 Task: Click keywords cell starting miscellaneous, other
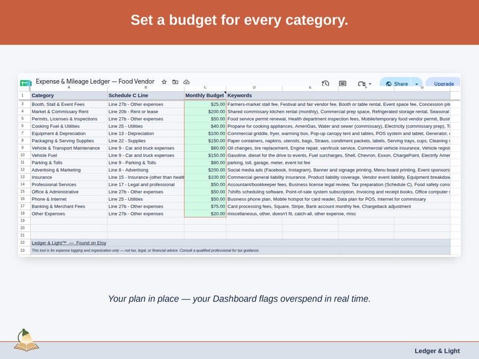tap(338, 214)
